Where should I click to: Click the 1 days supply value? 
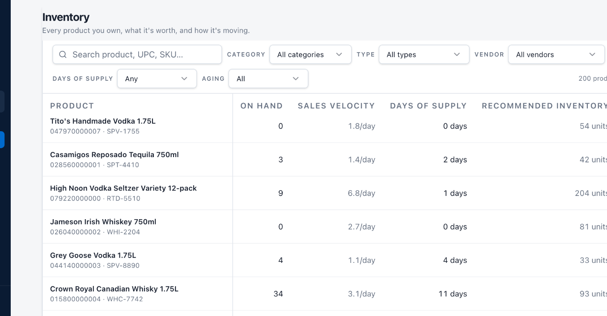point(455,193)
